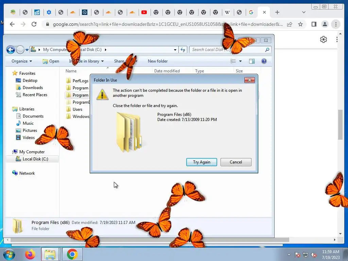Launch Firefox from the taskbar

(x=30, y=254)
